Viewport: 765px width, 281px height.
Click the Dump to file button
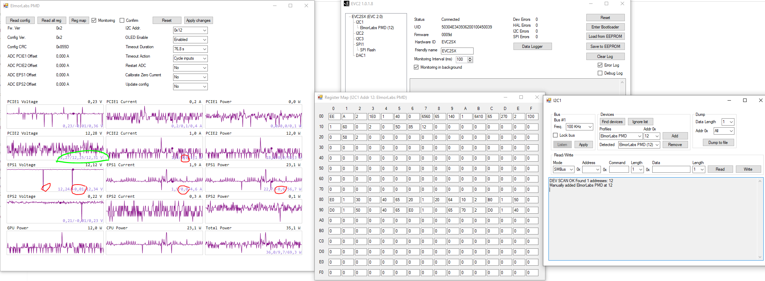point(718,143)
